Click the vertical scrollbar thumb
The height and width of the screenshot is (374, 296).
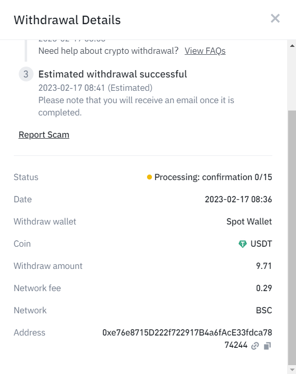click(292, 238)
